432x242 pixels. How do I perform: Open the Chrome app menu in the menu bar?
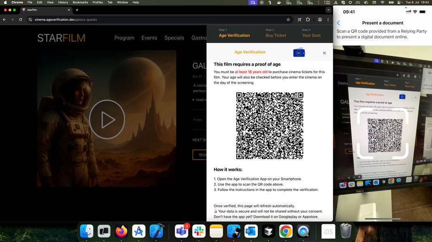pyautogui.click(x=17, y=2)
